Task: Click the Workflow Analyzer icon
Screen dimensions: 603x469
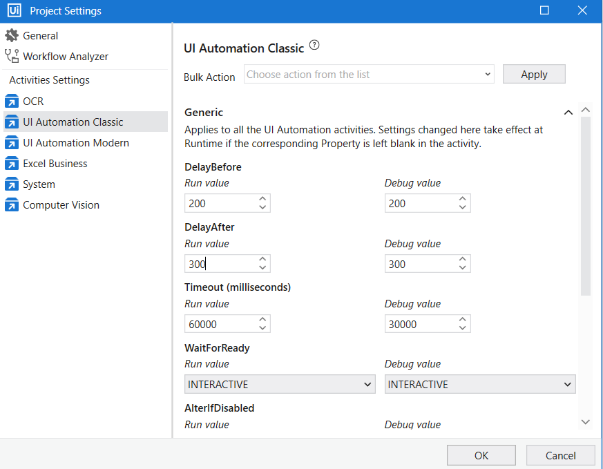Action: point(12,56)
